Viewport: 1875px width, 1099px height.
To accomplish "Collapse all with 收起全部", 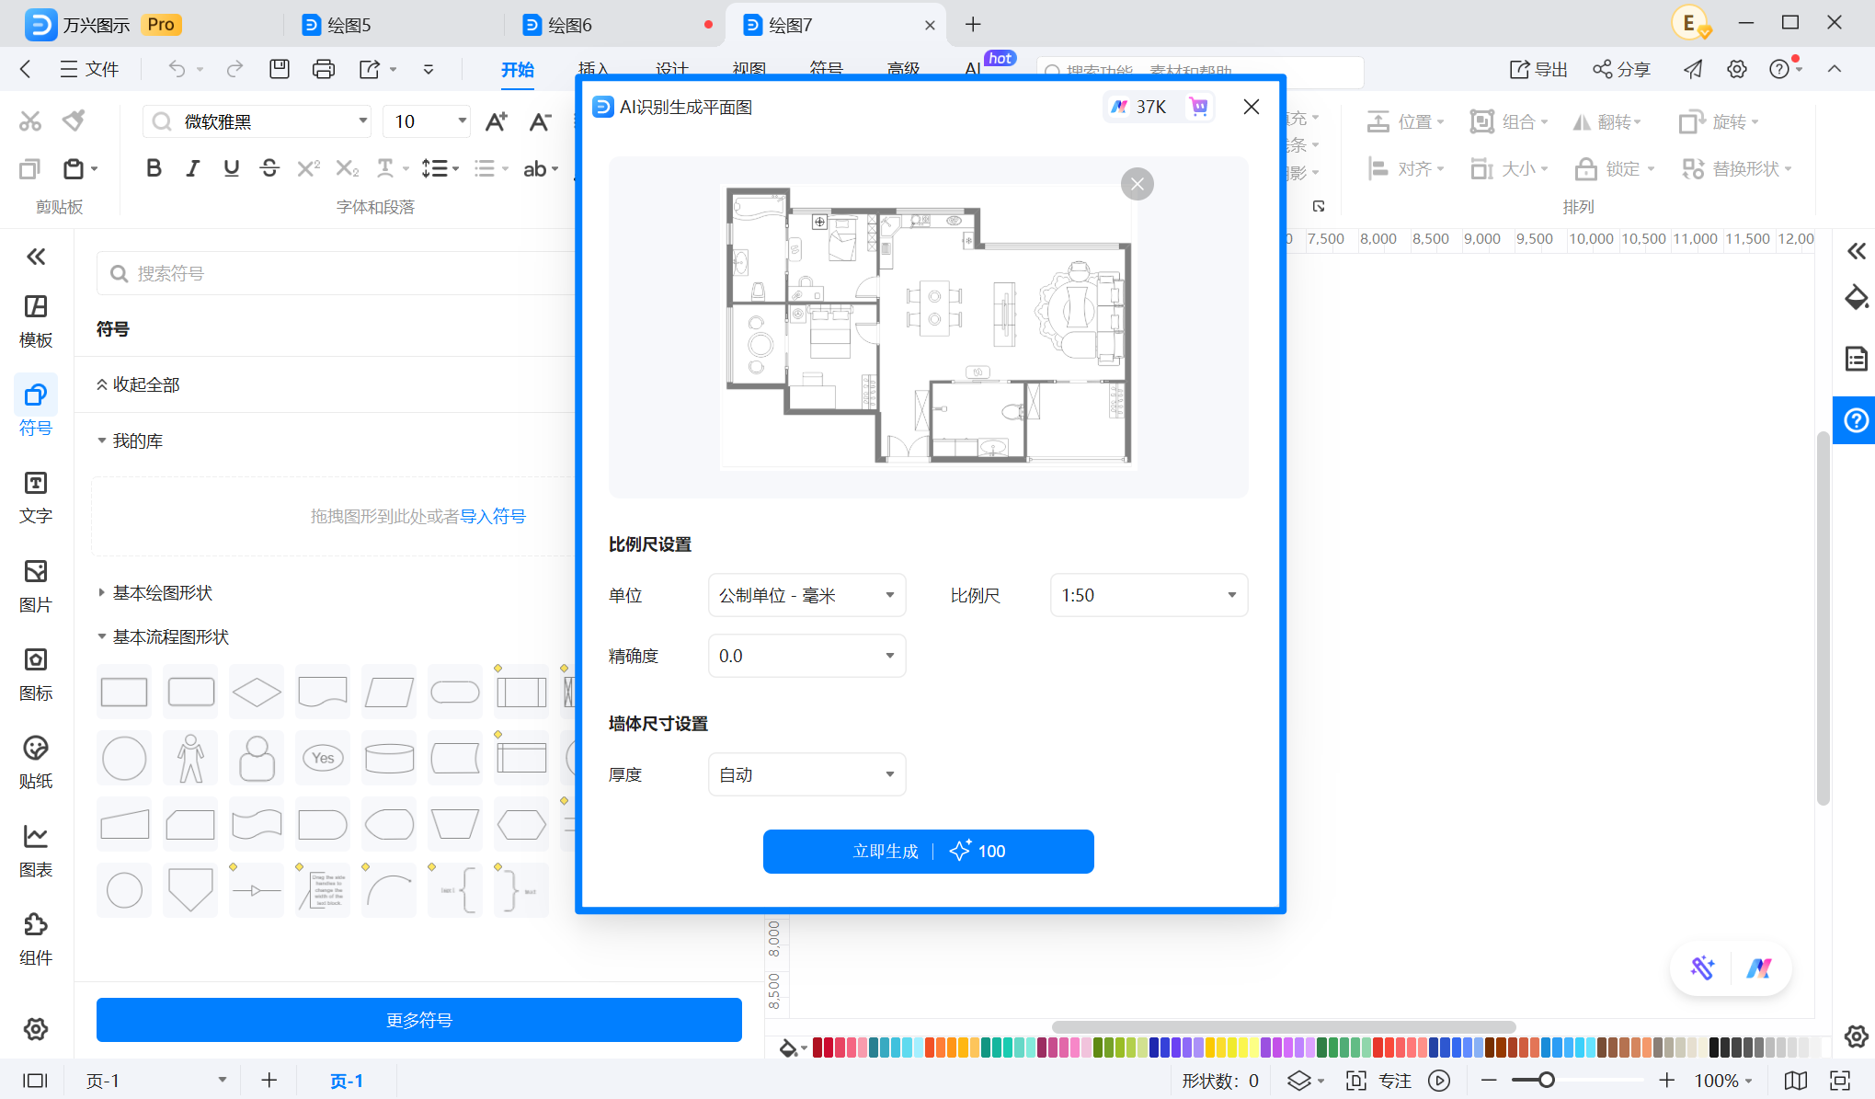I will click(138, 384).
